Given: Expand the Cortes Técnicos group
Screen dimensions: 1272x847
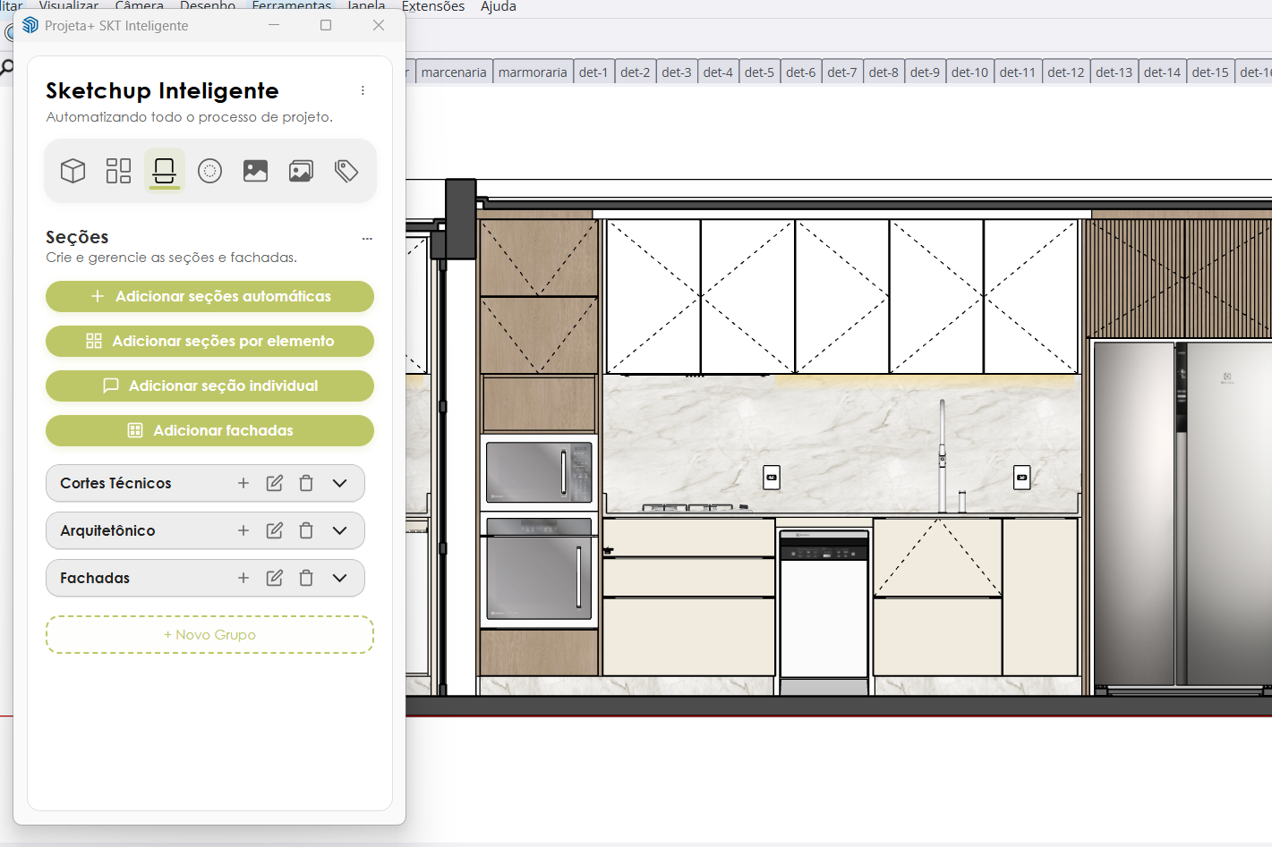Looking at the screenshot, I should (x=339, y=483).
